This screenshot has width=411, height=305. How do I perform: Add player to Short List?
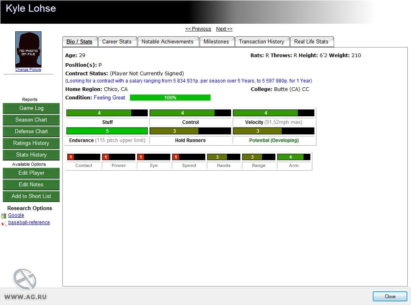(31, 196)
